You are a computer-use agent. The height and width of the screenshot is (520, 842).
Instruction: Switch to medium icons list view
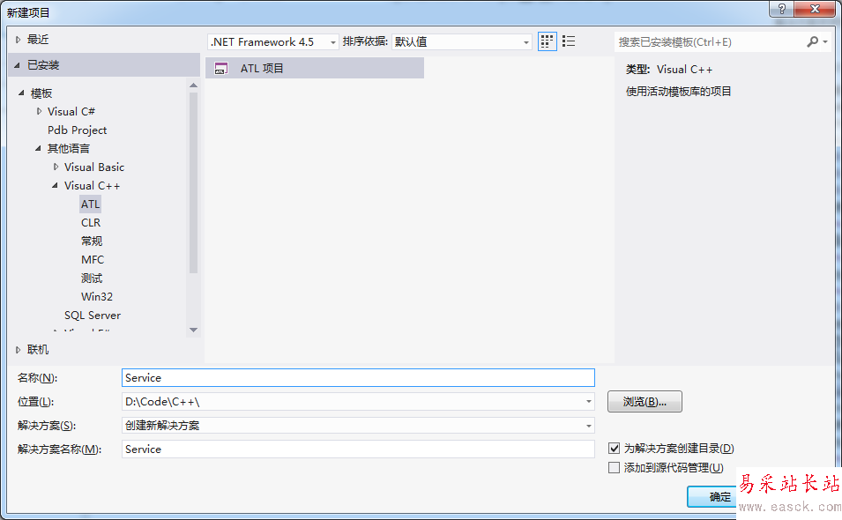pyautogui.click(x=569, y=41)
